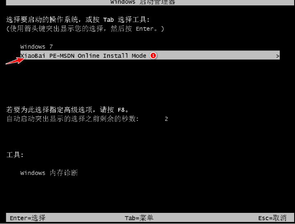295x224 pixels.
Task: Click the word Mode in highlighted entry
Action: point(139,56)
